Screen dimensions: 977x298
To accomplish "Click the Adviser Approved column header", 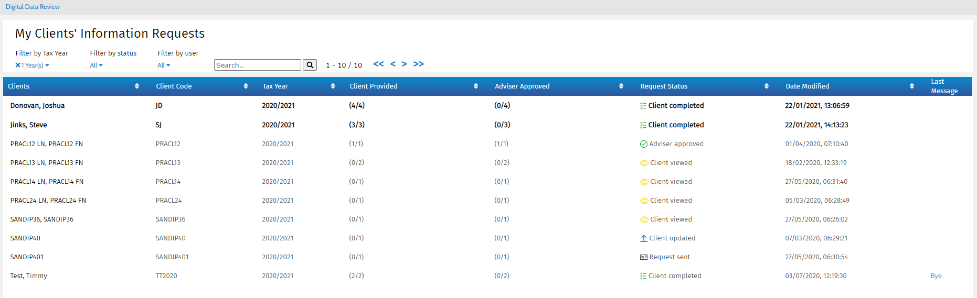I will 522,86.
